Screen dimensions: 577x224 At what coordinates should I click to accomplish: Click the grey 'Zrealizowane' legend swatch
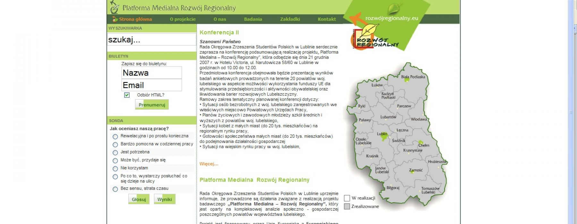(347, 206)
